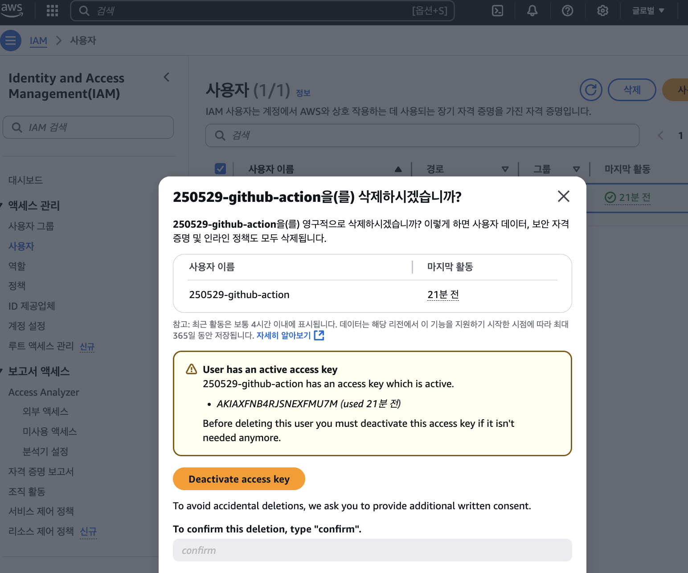Collapse the 액세스 관리 section
Image resolution: width=688 pixels, height=573 pixels.
pyautogui.click(x=2, y=205)
